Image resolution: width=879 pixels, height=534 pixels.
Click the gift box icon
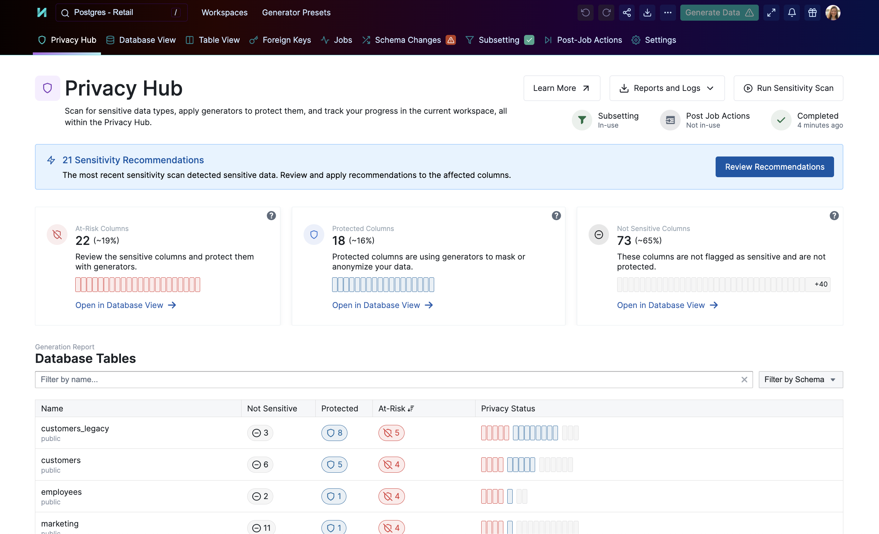(812, 13)
